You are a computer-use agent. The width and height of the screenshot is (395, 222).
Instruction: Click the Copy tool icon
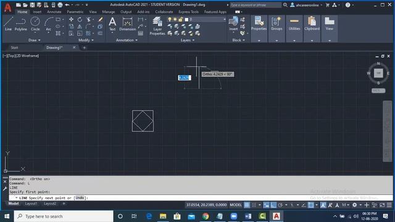tap(72, 26)
